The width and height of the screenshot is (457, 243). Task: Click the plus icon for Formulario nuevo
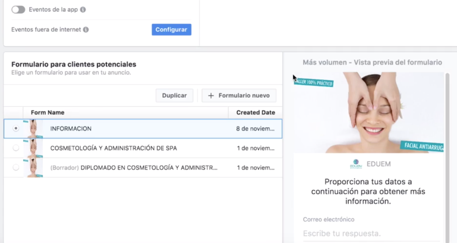211,96
